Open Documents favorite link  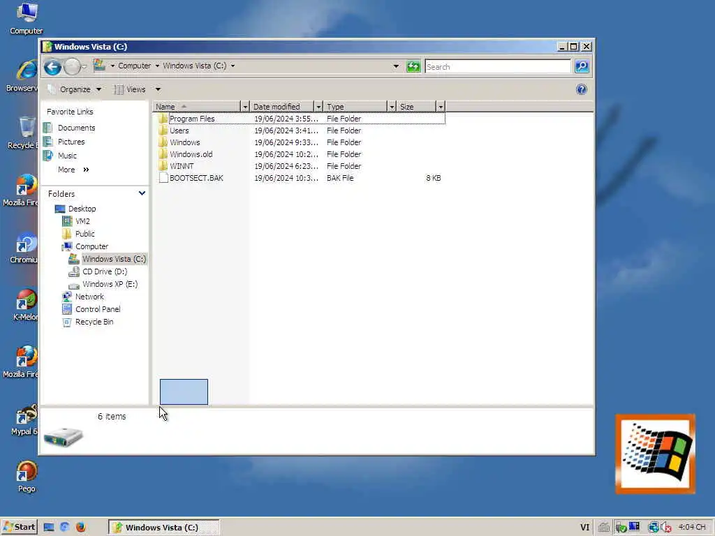click(x=77, y=128)
